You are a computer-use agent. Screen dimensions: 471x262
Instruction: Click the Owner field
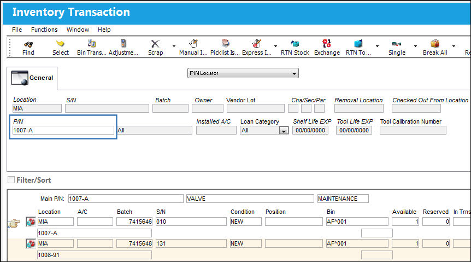(x=208, y=108)
